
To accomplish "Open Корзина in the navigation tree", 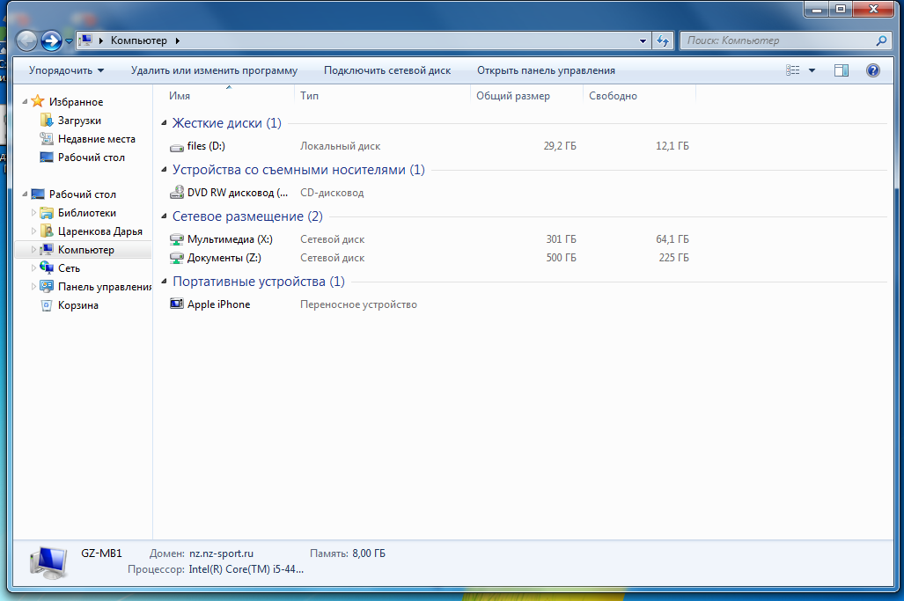I will pos(77,304).
